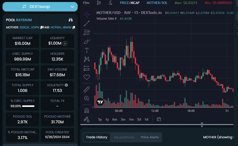Click the RAYDIUM pool link
Viewport: 238px width, 146px height.
coord(24,20)
